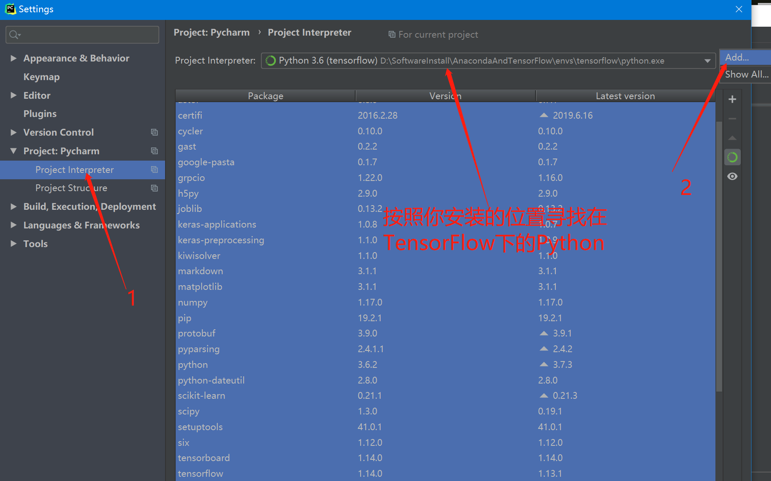
Task: Select Project Structure in settings tree
Action: pyautogui.click(x=82, y=188)
